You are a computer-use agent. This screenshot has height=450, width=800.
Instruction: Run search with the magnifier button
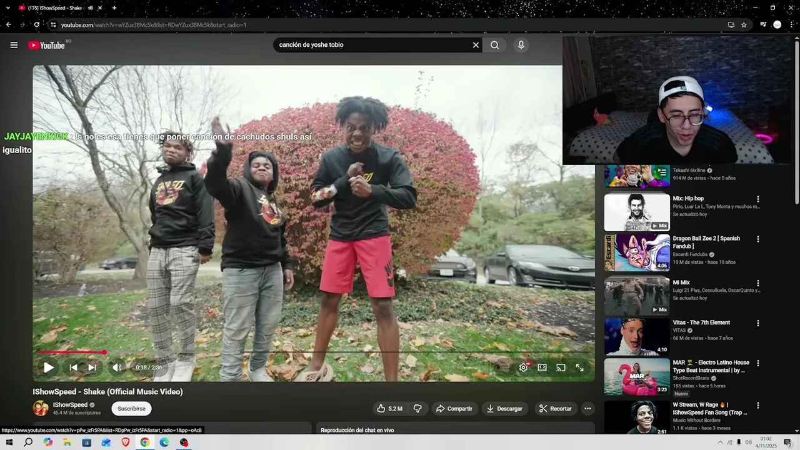click(x=494, y=45)
